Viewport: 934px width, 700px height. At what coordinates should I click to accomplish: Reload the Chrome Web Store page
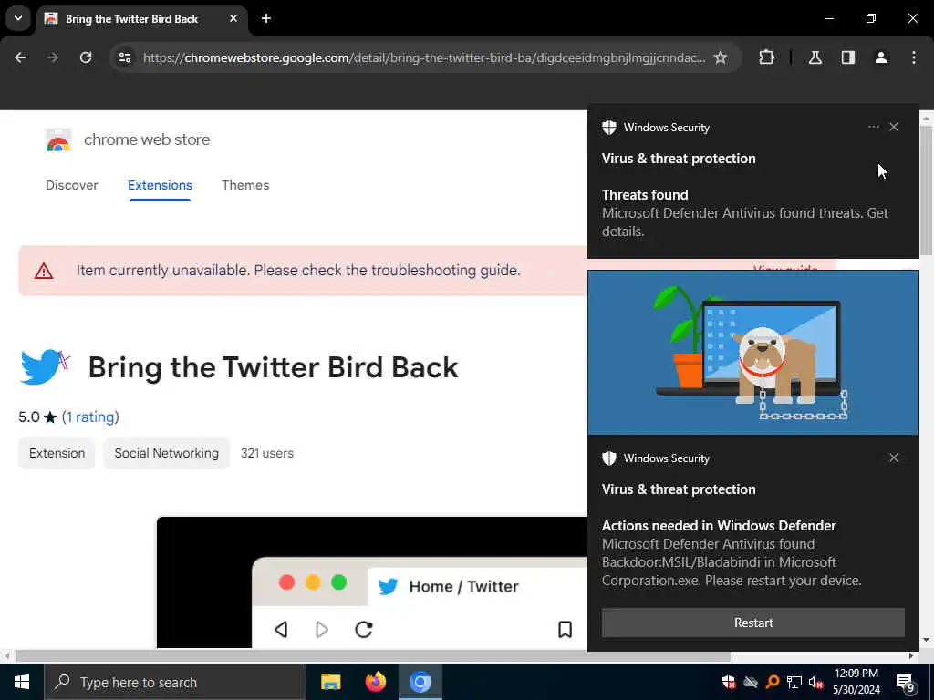point(86,57)
